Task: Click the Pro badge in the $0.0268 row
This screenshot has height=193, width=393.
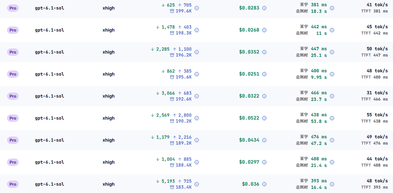Action: 13,30
